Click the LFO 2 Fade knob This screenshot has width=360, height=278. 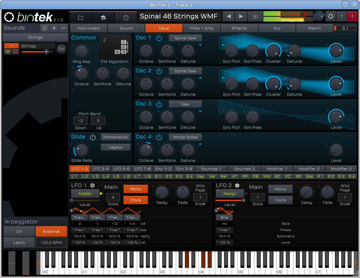pyautogui.click(x=328, y=192)
